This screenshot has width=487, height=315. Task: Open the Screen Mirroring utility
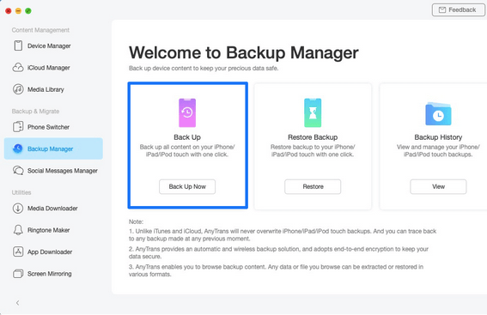[53, 274]
